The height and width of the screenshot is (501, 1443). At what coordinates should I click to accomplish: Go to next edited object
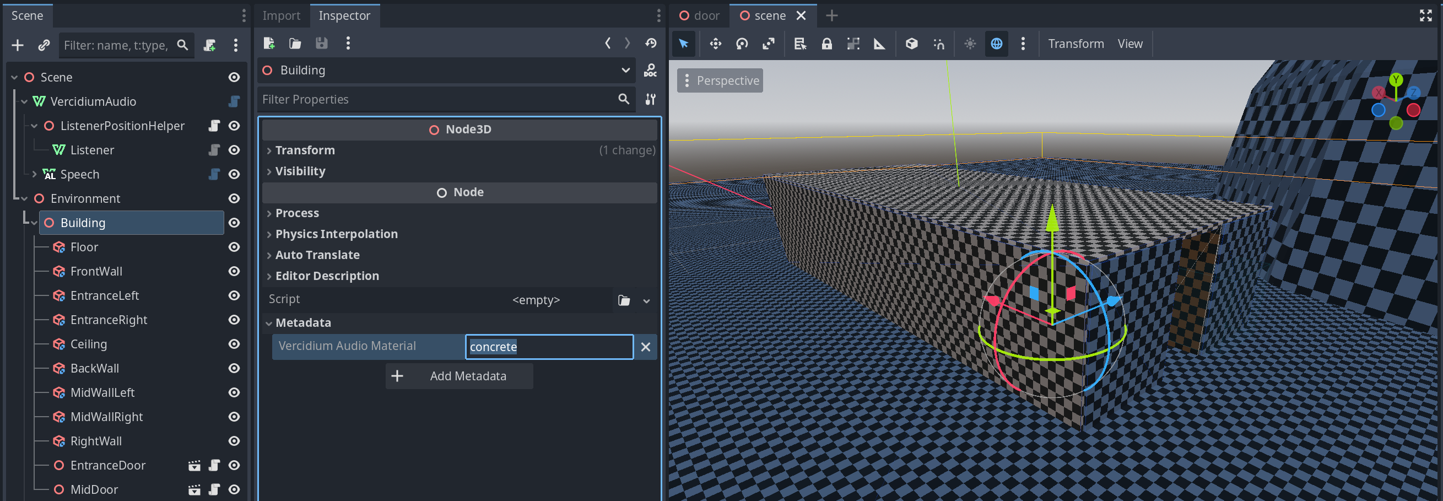point(628,43)
